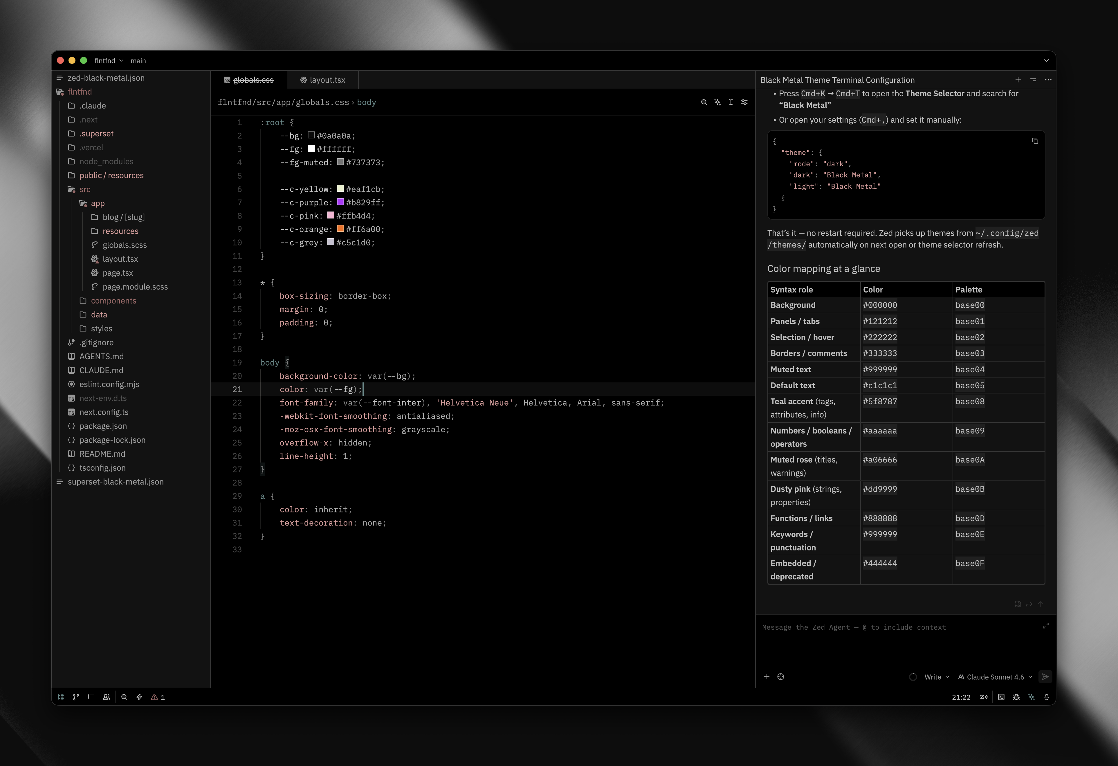Open the buffer search magnifier in editor toolbar
This screenshot has height=766, width=1118.
(704, 102)
